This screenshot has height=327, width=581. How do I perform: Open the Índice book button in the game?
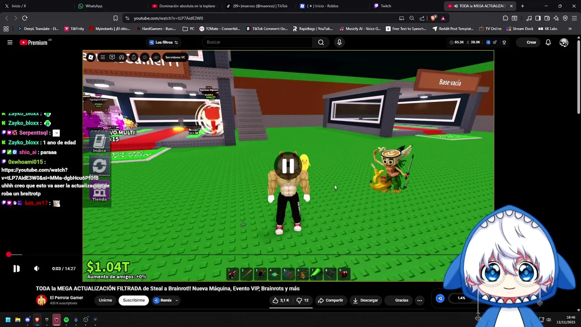click(x=99, y=144)
